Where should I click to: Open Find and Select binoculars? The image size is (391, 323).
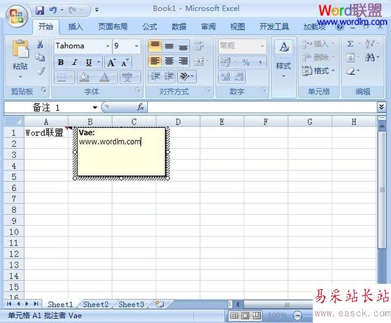click(x=372, y=58)
